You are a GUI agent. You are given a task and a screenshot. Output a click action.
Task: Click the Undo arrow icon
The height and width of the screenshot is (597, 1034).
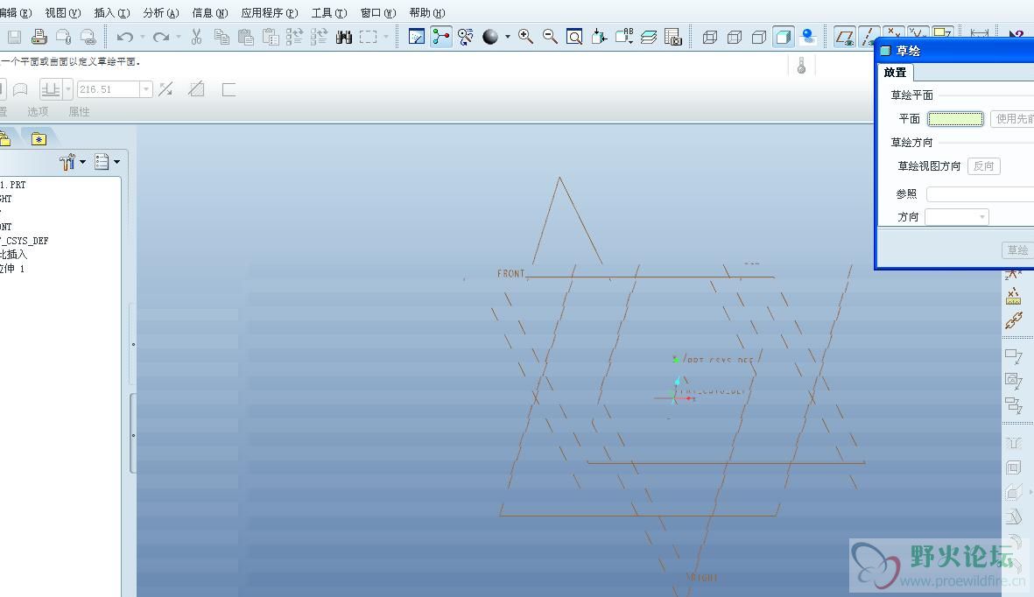pos(124,37)
